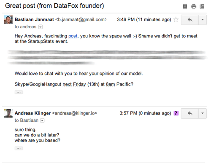Click Bastiaan Janmaat's profile photo
Viewport: 211px width, 163px height.
click(x=8, y=20)
